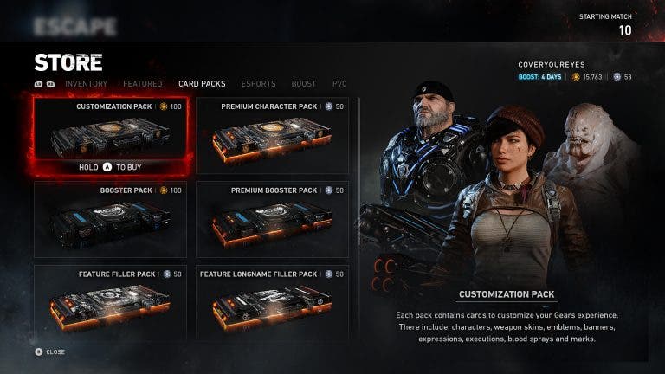
Task: Select the Premium Booster Pack
Action: pos(272,219)
